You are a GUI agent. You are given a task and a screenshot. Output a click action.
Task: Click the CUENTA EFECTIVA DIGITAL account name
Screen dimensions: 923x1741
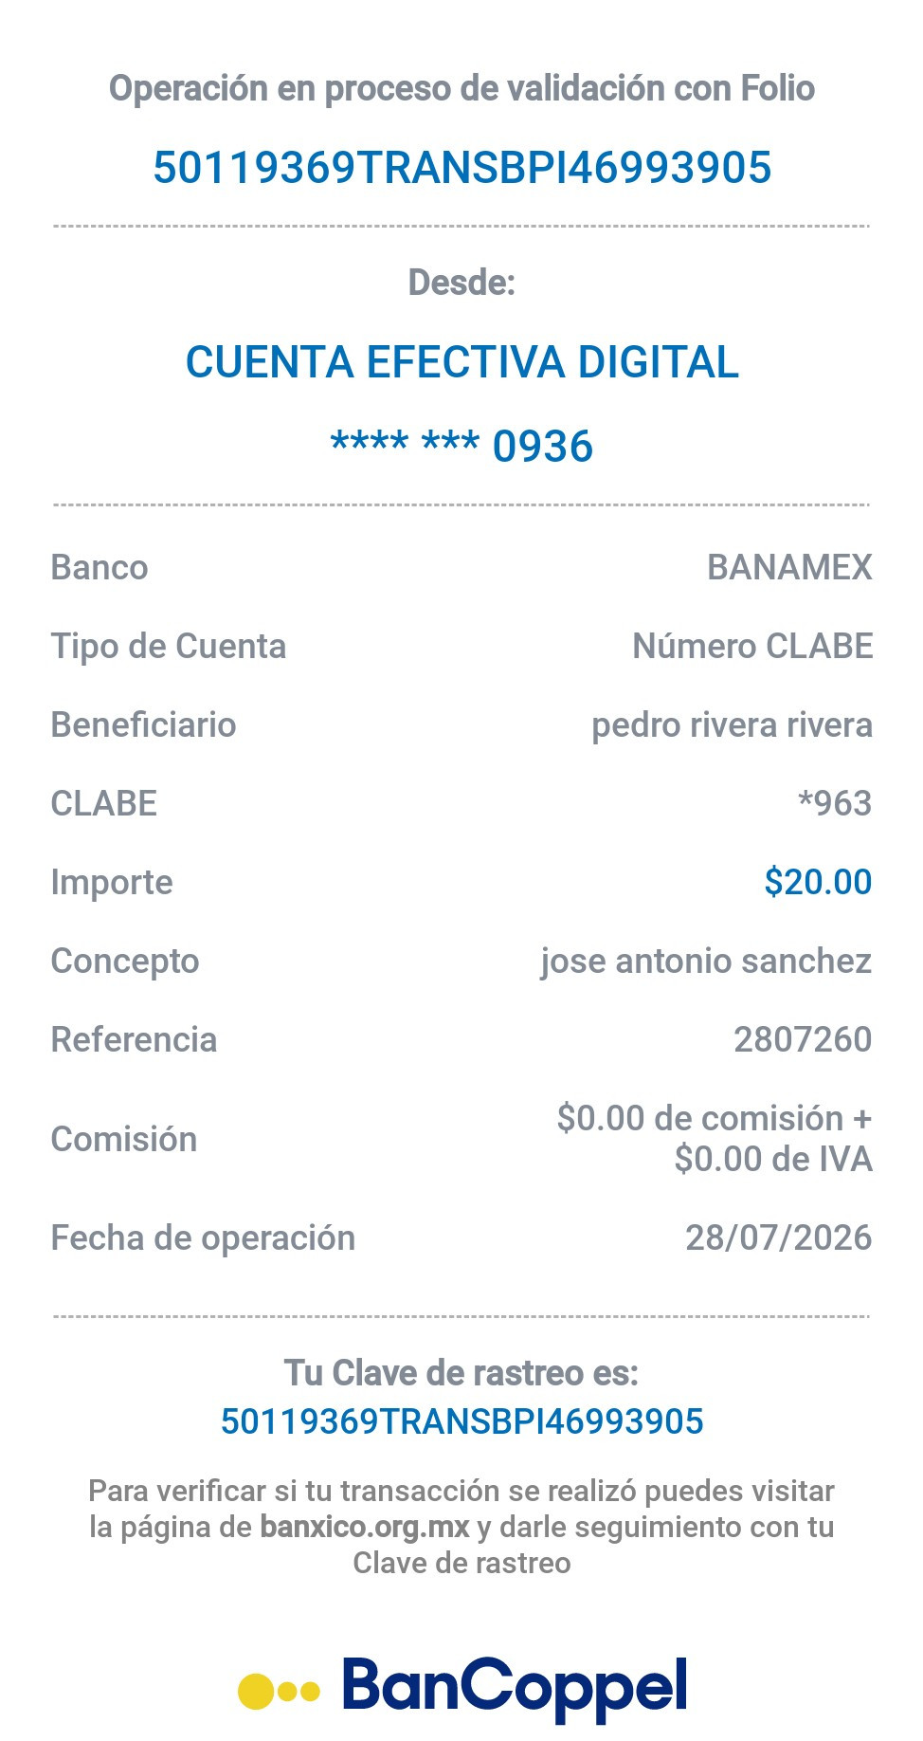(x=462, y=362)
